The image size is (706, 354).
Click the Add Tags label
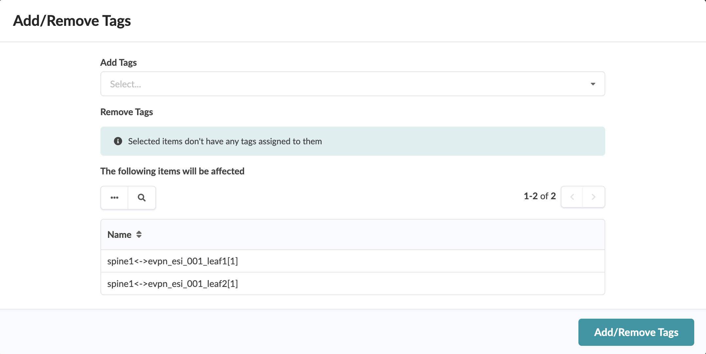118,62
